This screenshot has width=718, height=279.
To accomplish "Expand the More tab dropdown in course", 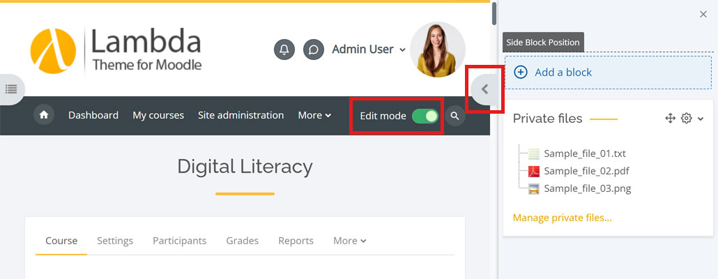I will (x=349, y=241).
